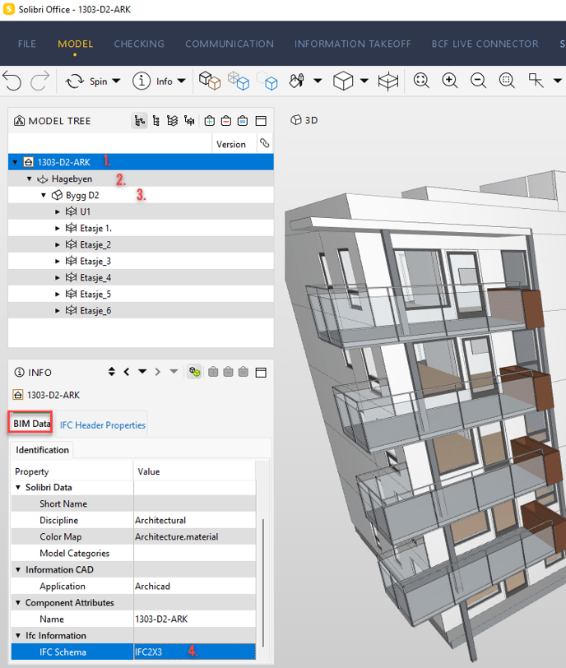
Task: Collapse the Bygg D2 building node
Action: 44,196
